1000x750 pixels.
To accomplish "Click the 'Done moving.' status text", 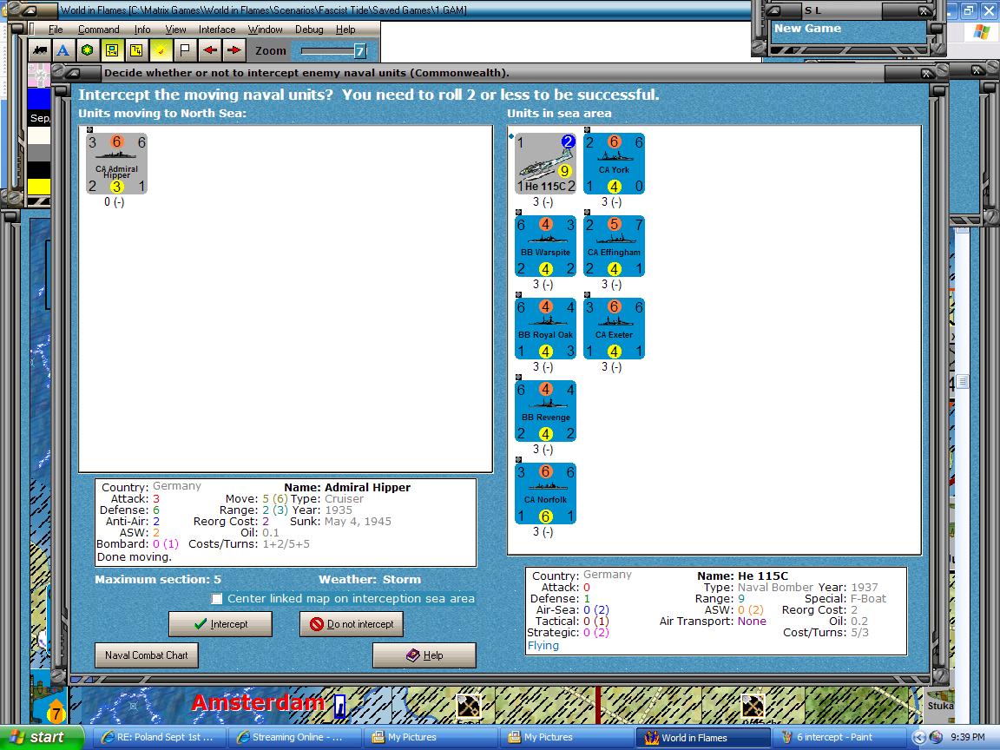I will pos(134,556).
